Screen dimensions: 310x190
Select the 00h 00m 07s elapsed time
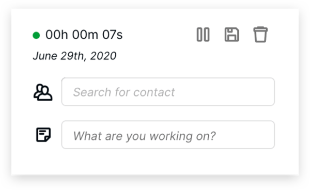[84, 35]
